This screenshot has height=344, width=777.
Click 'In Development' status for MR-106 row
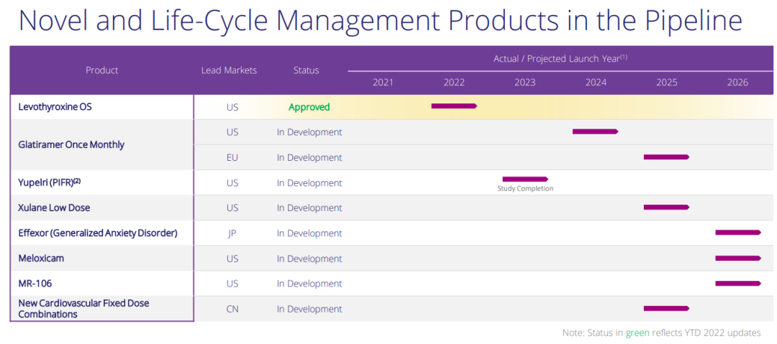coord(309,284)
